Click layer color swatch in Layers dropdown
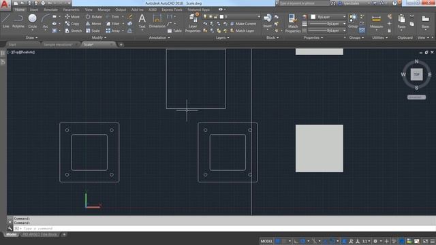Screen dimensions: 436x245 (221, 16)
